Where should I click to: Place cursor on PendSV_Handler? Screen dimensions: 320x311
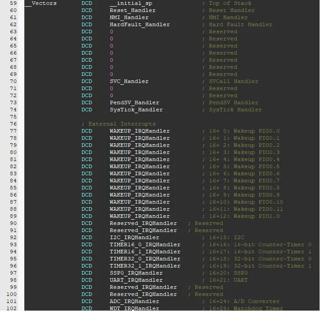pyautogui.click(x=134, y=102)
